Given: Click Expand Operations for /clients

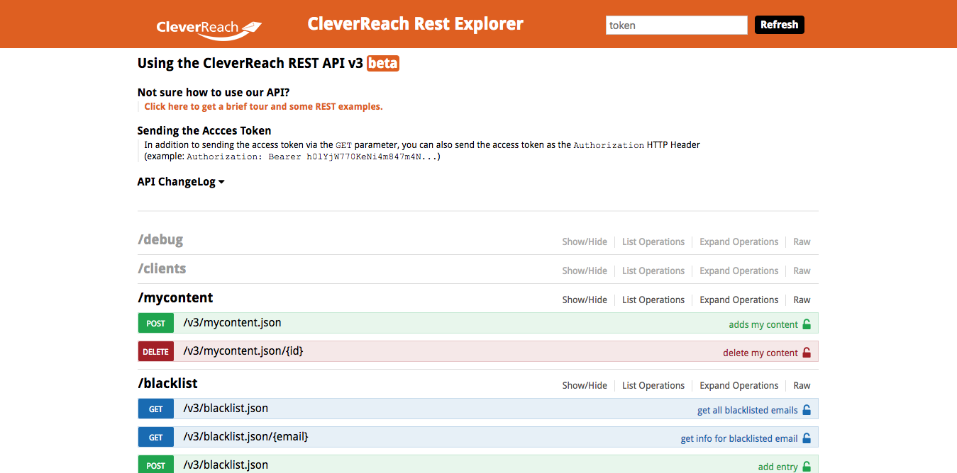Looking at the screenshot, I should (739, 270).
